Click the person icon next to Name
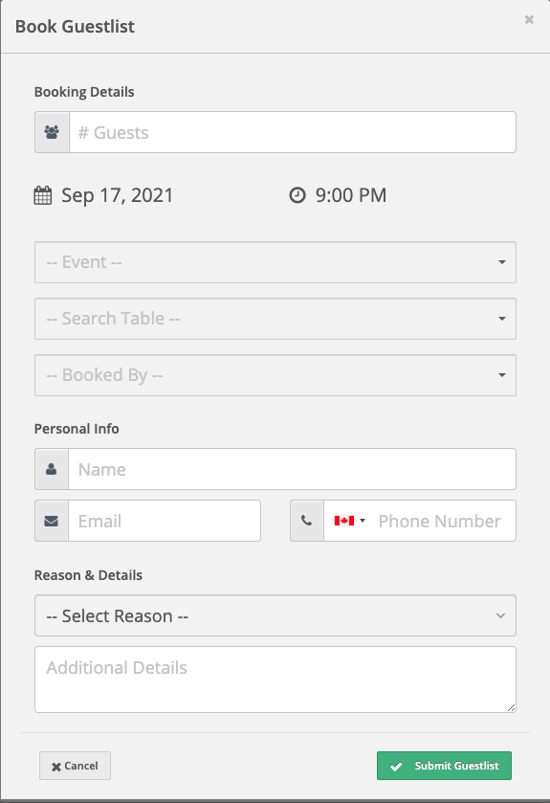Screen dimensions: 550x803 pyautogui.click(x=51, y=469)
